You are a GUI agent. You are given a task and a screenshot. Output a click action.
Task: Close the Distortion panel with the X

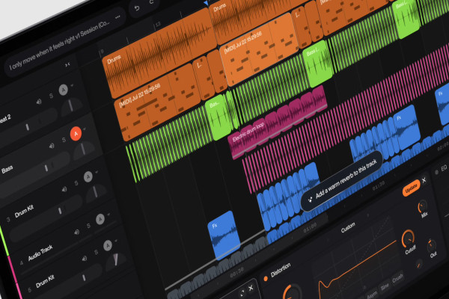pyautogui.click(x=424, y=180)
